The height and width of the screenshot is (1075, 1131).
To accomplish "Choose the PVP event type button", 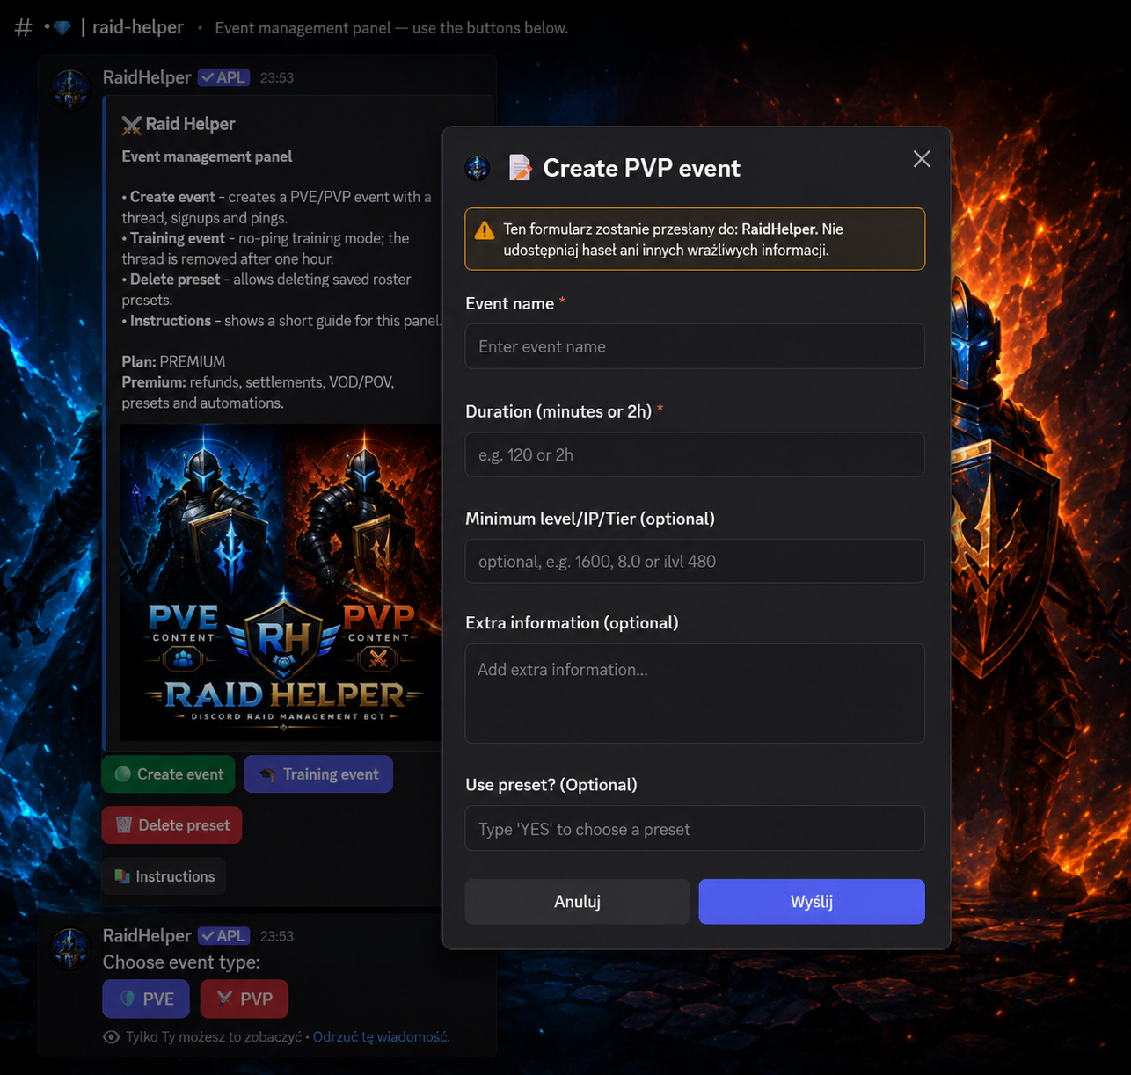I will pos(244,999).
